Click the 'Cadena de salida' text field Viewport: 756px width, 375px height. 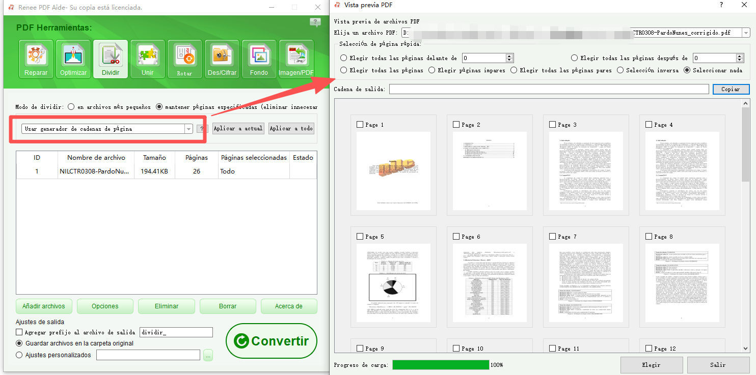point(549,90)
